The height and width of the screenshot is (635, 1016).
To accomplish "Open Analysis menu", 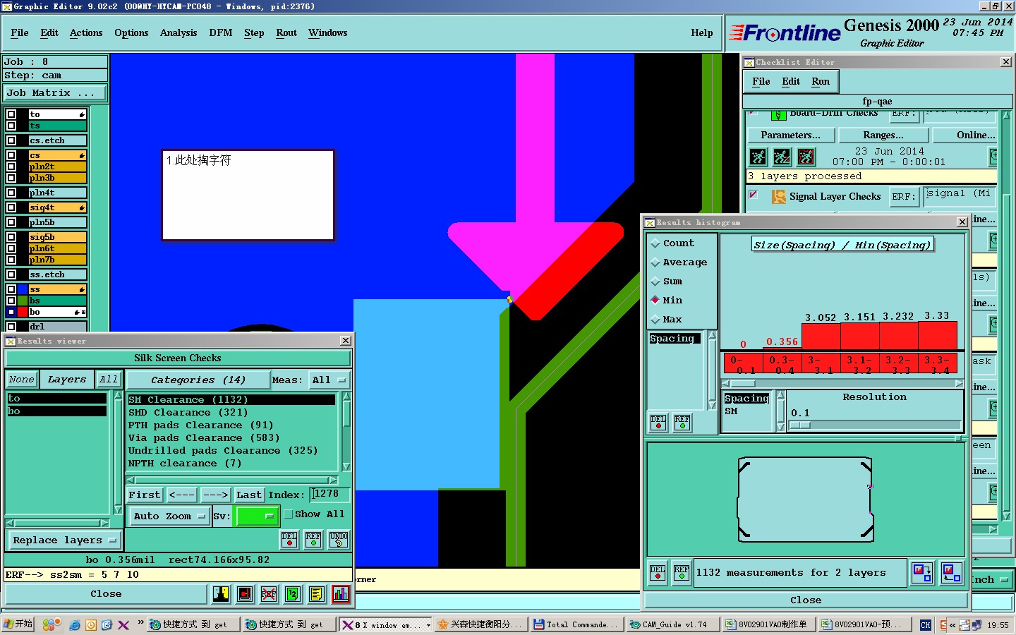I will (x=179, y=33).
